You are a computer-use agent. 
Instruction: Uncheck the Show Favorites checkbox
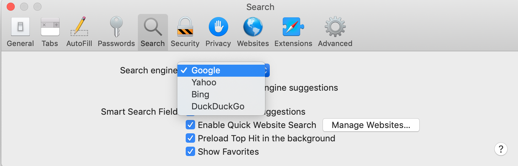[190, 152]
